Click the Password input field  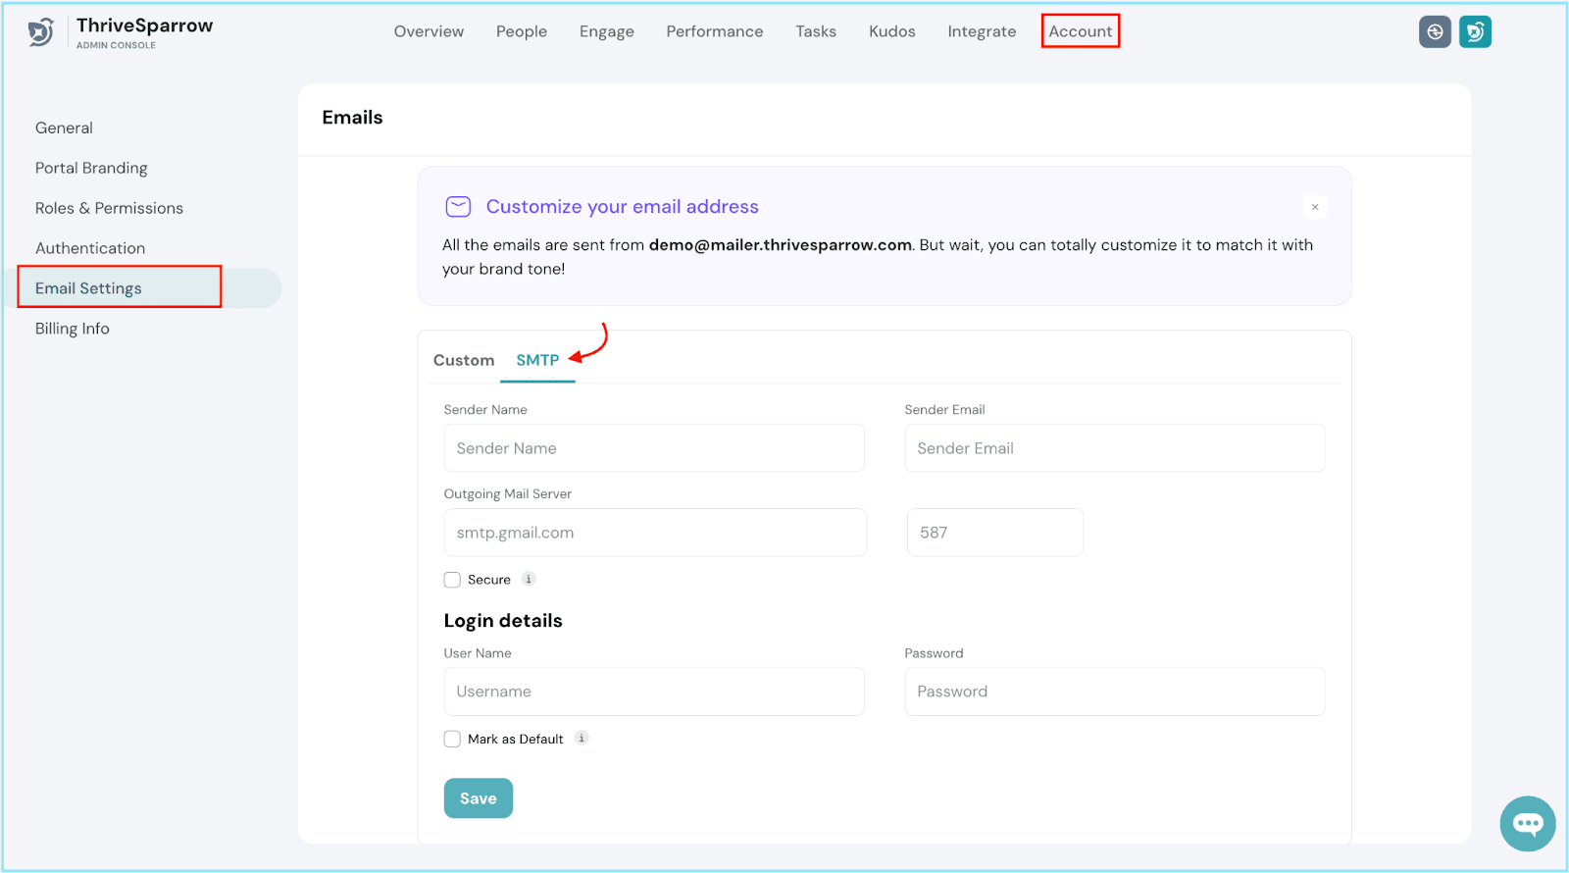coord(1114,692)
